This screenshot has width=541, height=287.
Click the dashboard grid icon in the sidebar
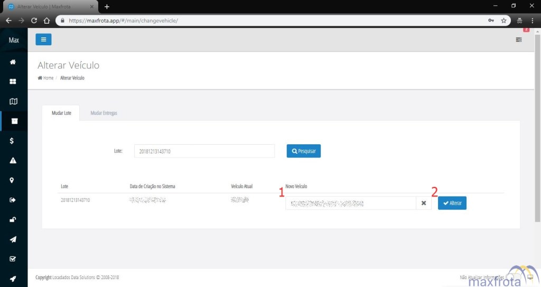click(x=13, y=82)
